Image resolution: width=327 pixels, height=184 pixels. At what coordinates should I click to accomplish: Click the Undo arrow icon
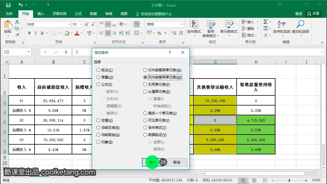tap(21, 5)
